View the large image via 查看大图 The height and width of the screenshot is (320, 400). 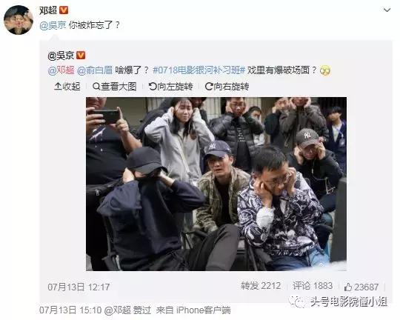pos(115,87)
